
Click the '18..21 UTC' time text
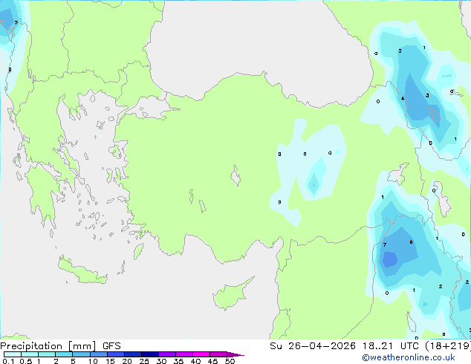coord(390,346)
